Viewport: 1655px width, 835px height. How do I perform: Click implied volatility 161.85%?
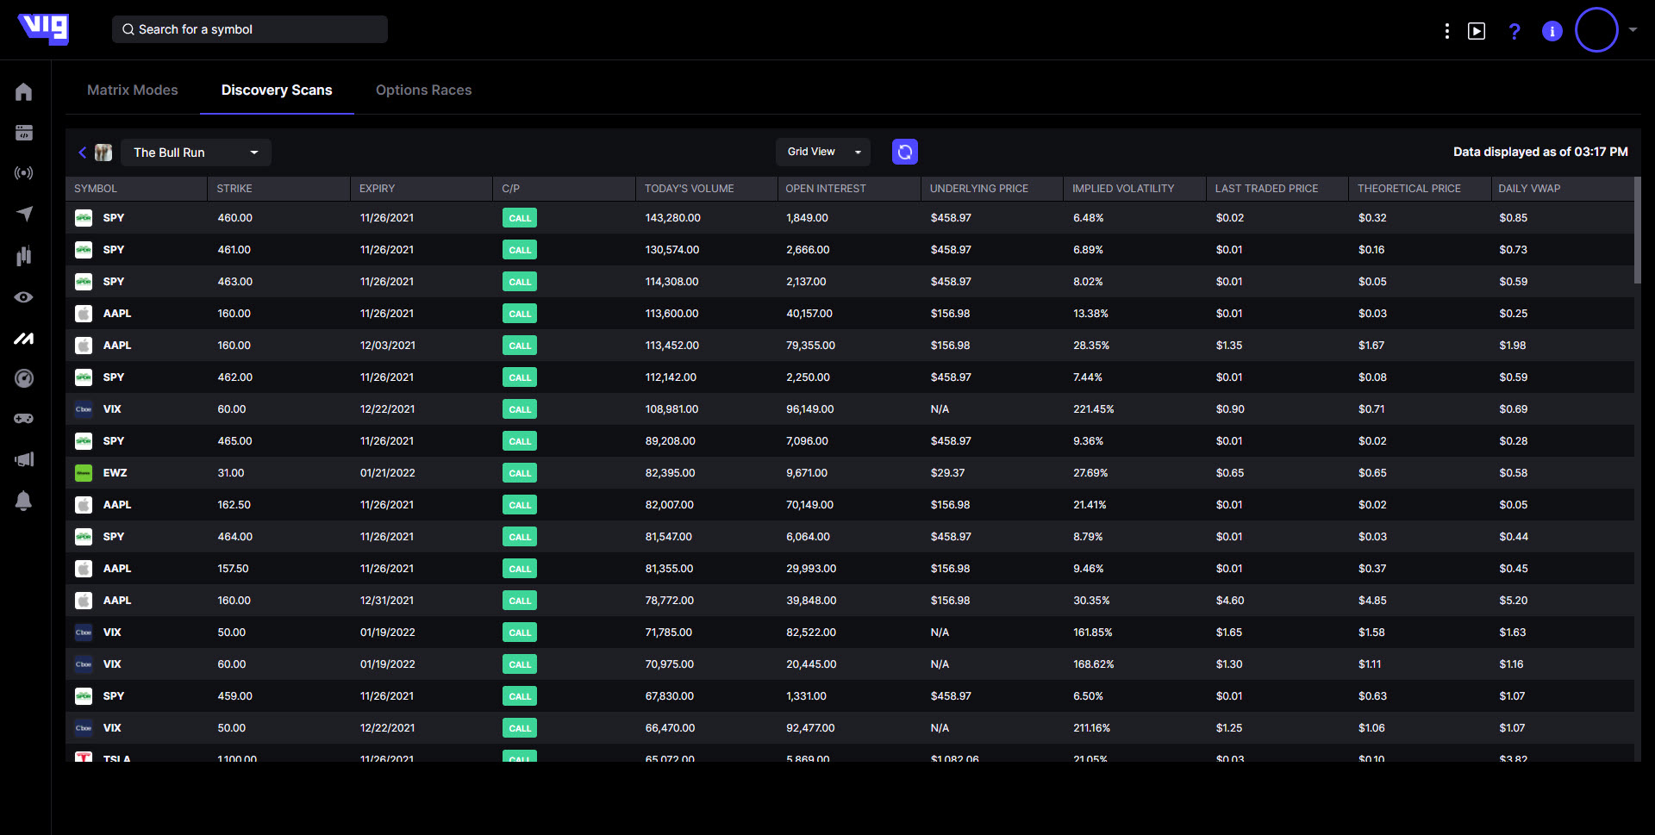(1093, 632)
